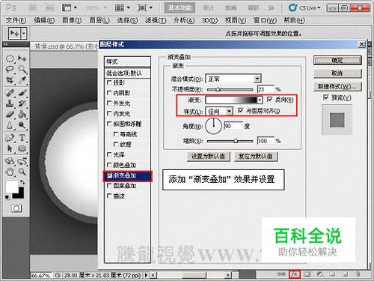Viewport: 374px width, 281px height.
Task: Enable the 外发光 outer glow checkbox
Action: click(x=109, y=103)
